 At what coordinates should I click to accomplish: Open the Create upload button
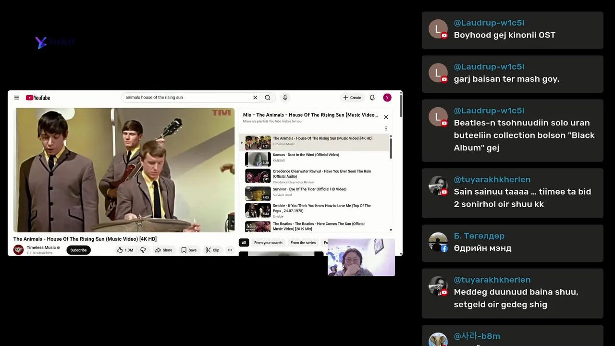352,98
